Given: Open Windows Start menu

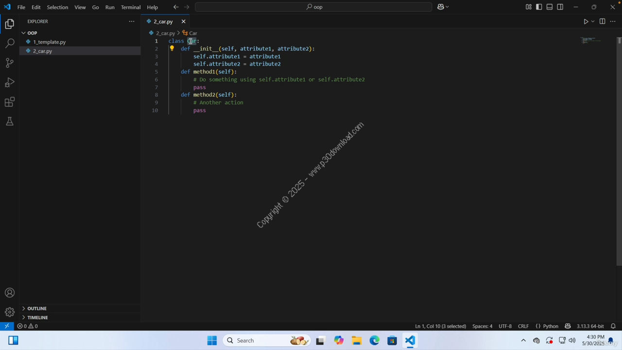Looking at the screenshot, I should [212, 340].
